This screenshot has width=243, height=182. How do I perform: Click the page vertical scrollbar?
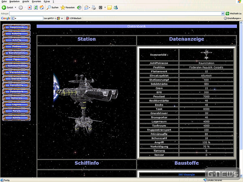(x=241, y=99)
